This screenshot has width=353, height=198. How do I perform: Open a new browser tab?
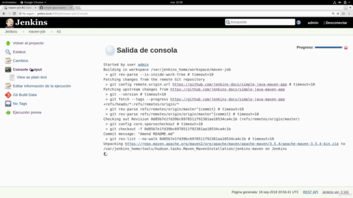click(x=78, y=8)
